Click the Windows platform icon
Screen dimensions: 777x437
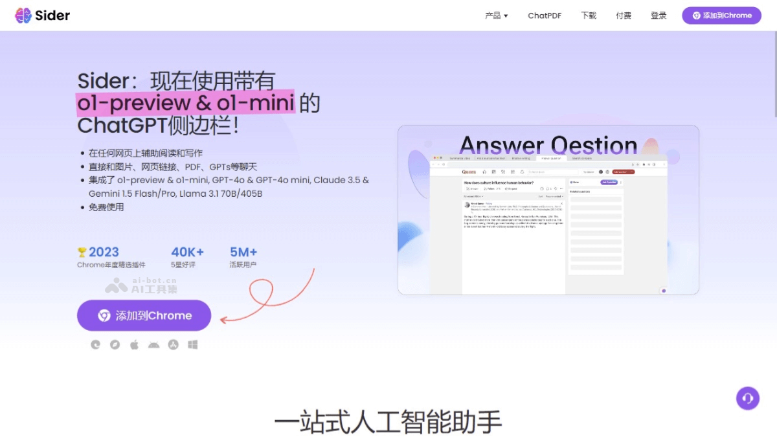click(x=192, y=344)
